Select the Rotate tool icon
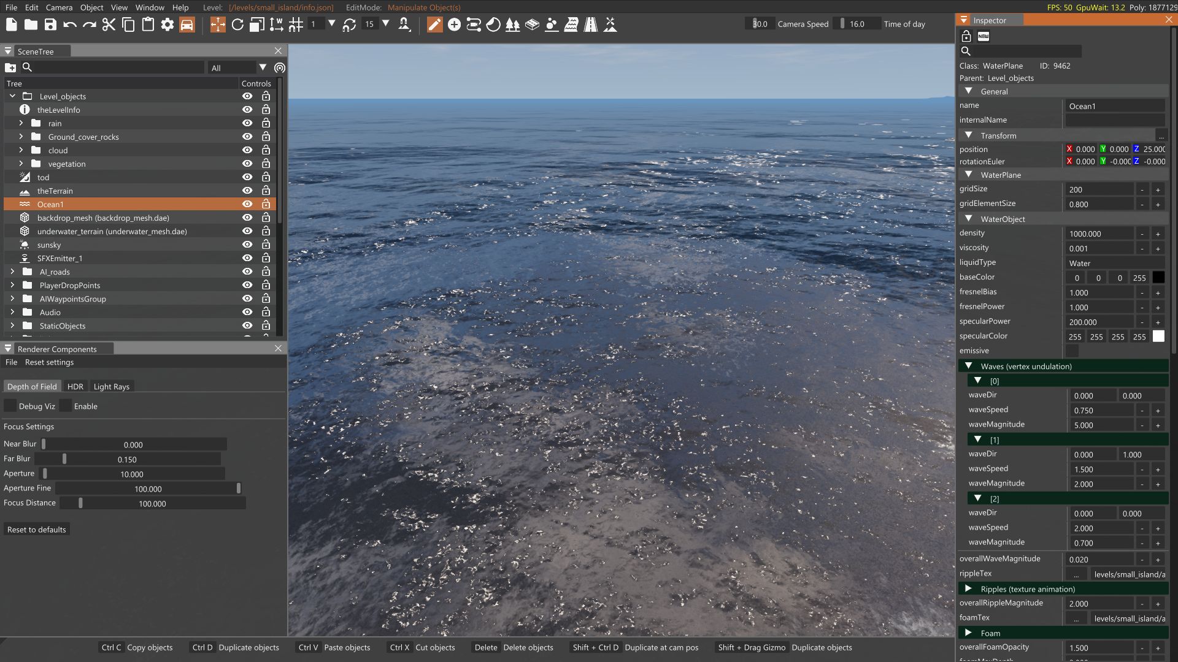The width and height of the screenshot is (1178, 662). [237, 25]
